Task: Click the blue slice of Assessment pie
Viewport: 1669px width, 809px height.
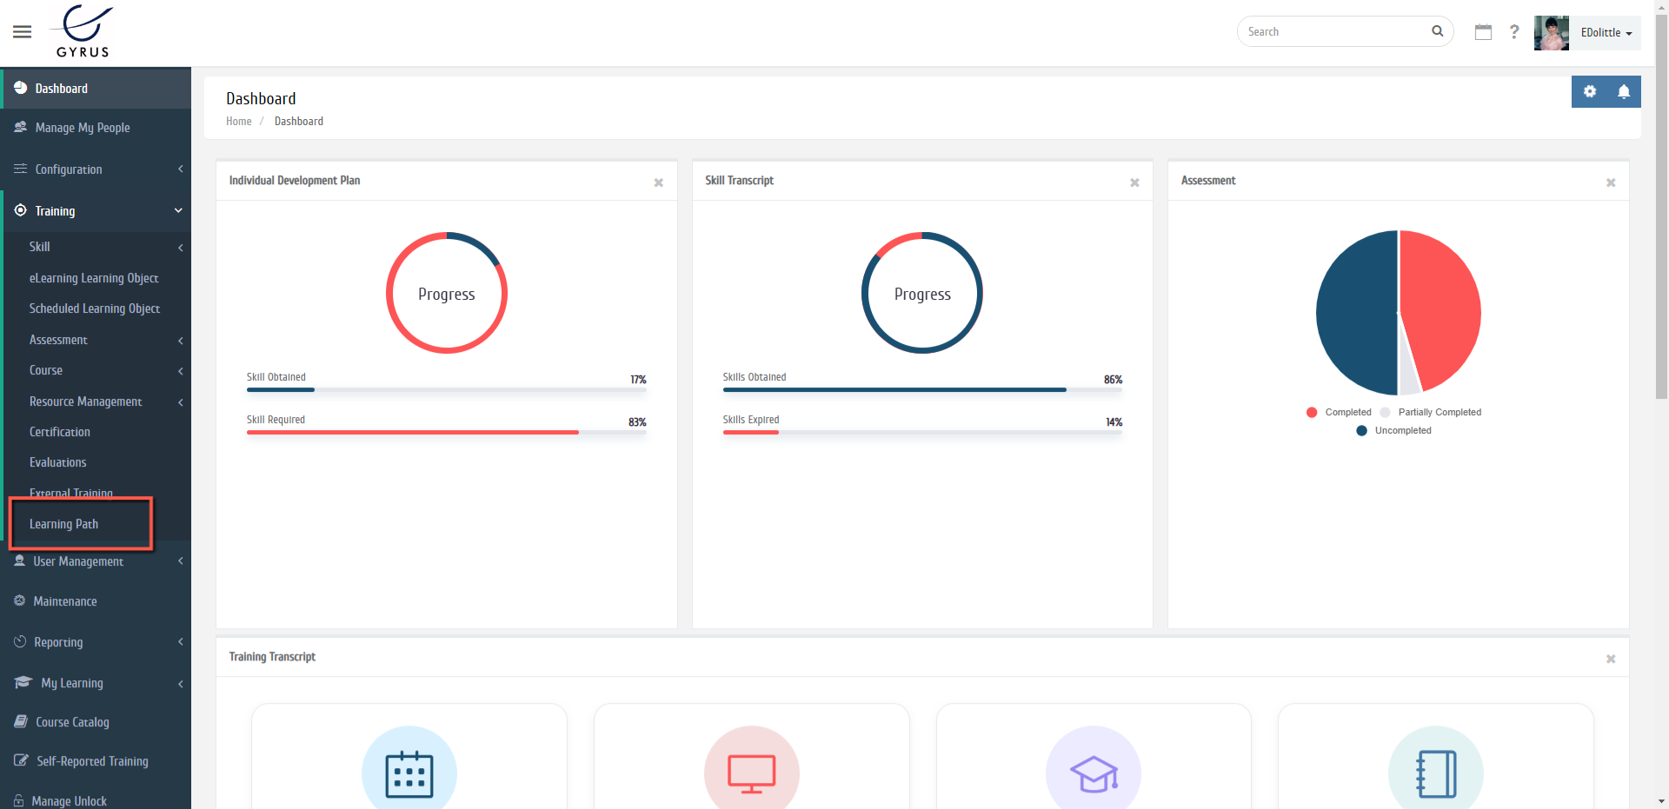Action: 1356,313
